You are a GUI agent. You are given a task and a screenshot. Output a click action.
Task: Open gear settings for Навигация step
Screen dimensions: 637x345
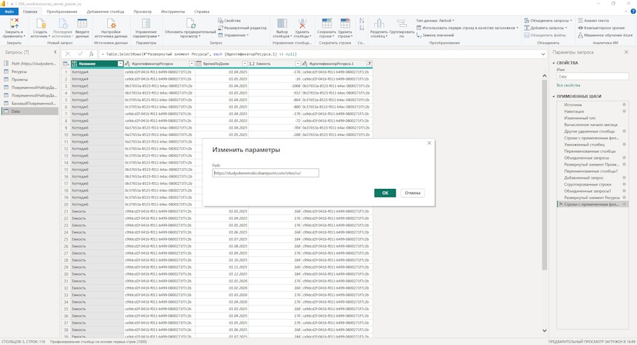tap(624, 111)
